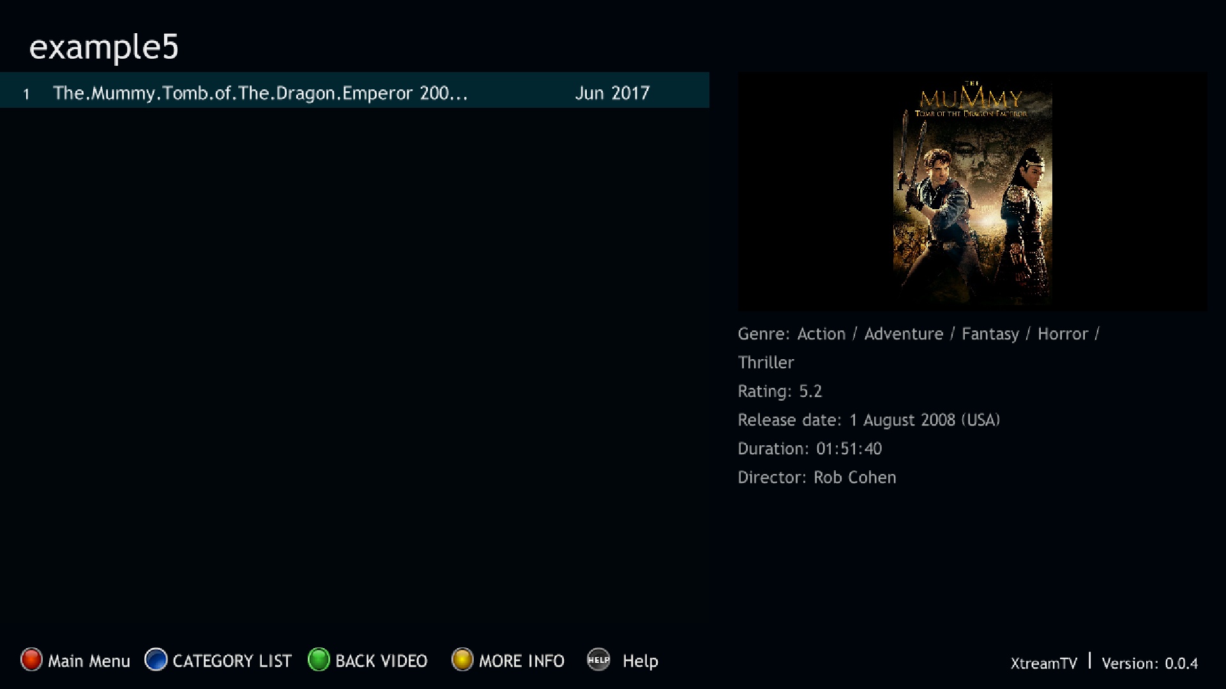The width and height of the screenshot is (1226, 689).
Task: Click the Version: 0.0.4 text
Action: (1149, 663)
